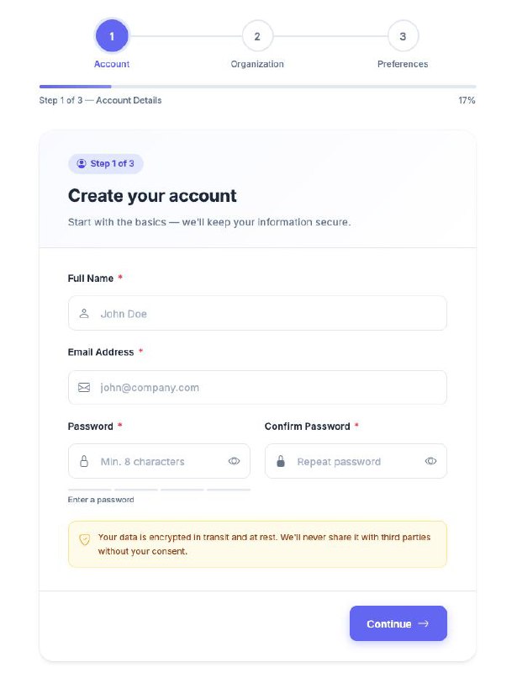Jump to step 2 Organization circle

pos(257,36)
